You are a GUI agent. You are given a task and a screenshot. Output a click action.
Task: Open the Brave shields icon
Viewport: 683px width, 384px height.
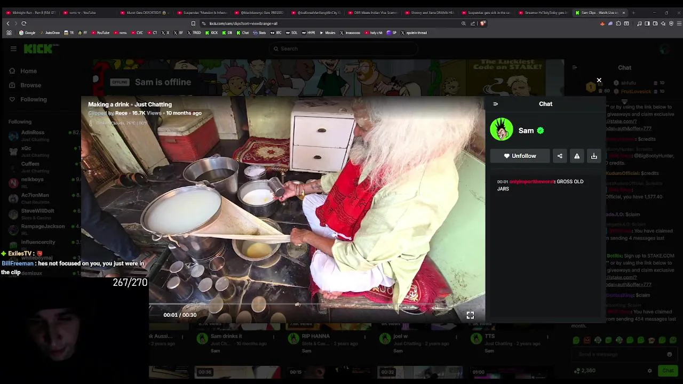coord(482,23)
